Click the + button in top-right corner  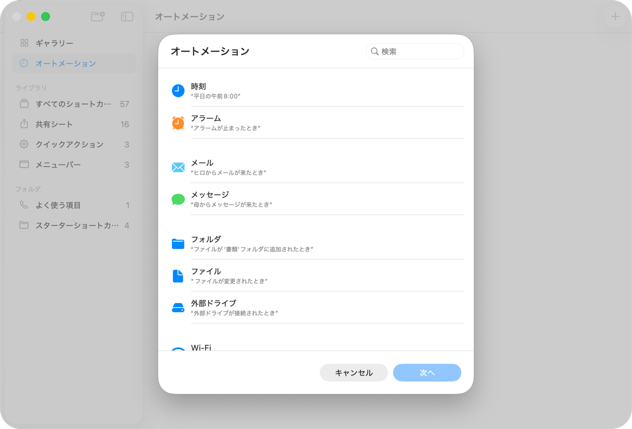click(615, 16)
